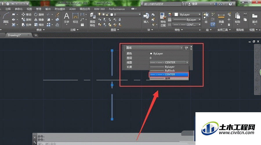Screen dimensions: 261x145
Task: Expand the 注释 (Annotation) panel
Action: (x=74, y=30)
